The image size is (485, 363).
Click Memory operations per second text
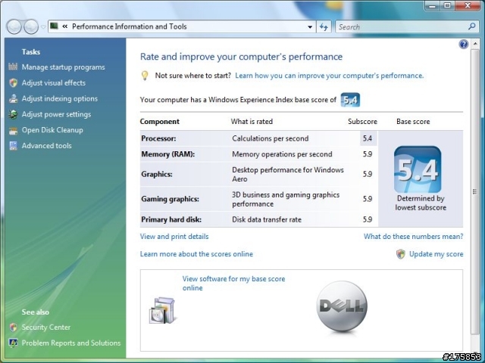282,154
